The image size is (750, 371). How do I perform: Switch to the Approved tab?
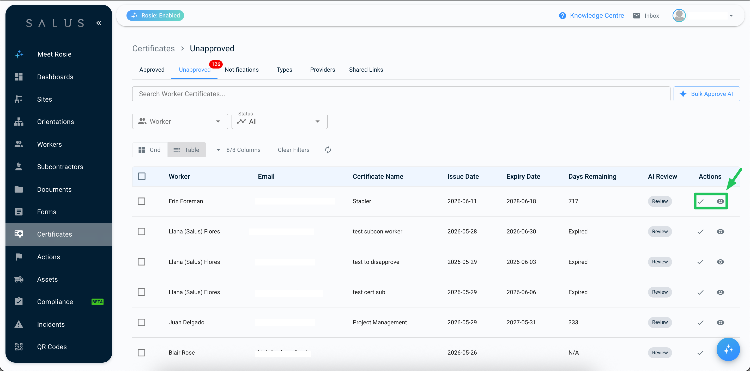tap(152, 70)
